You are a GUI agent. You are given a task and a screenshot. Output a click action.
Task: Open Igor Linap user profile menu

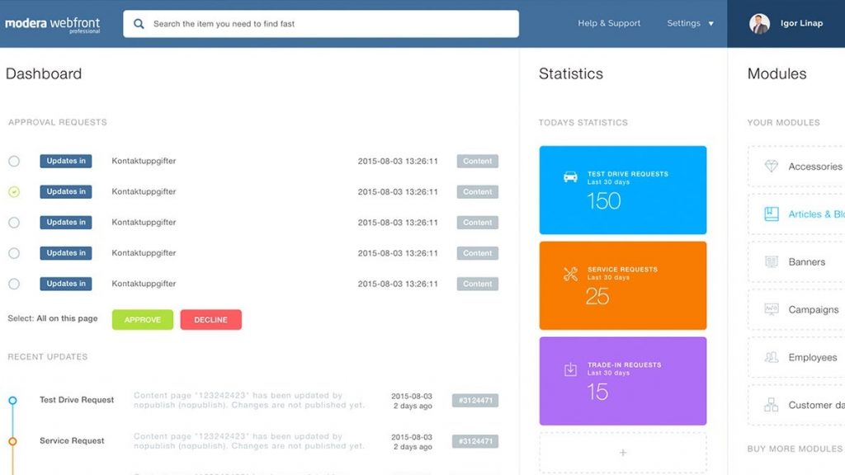[786, 24]
